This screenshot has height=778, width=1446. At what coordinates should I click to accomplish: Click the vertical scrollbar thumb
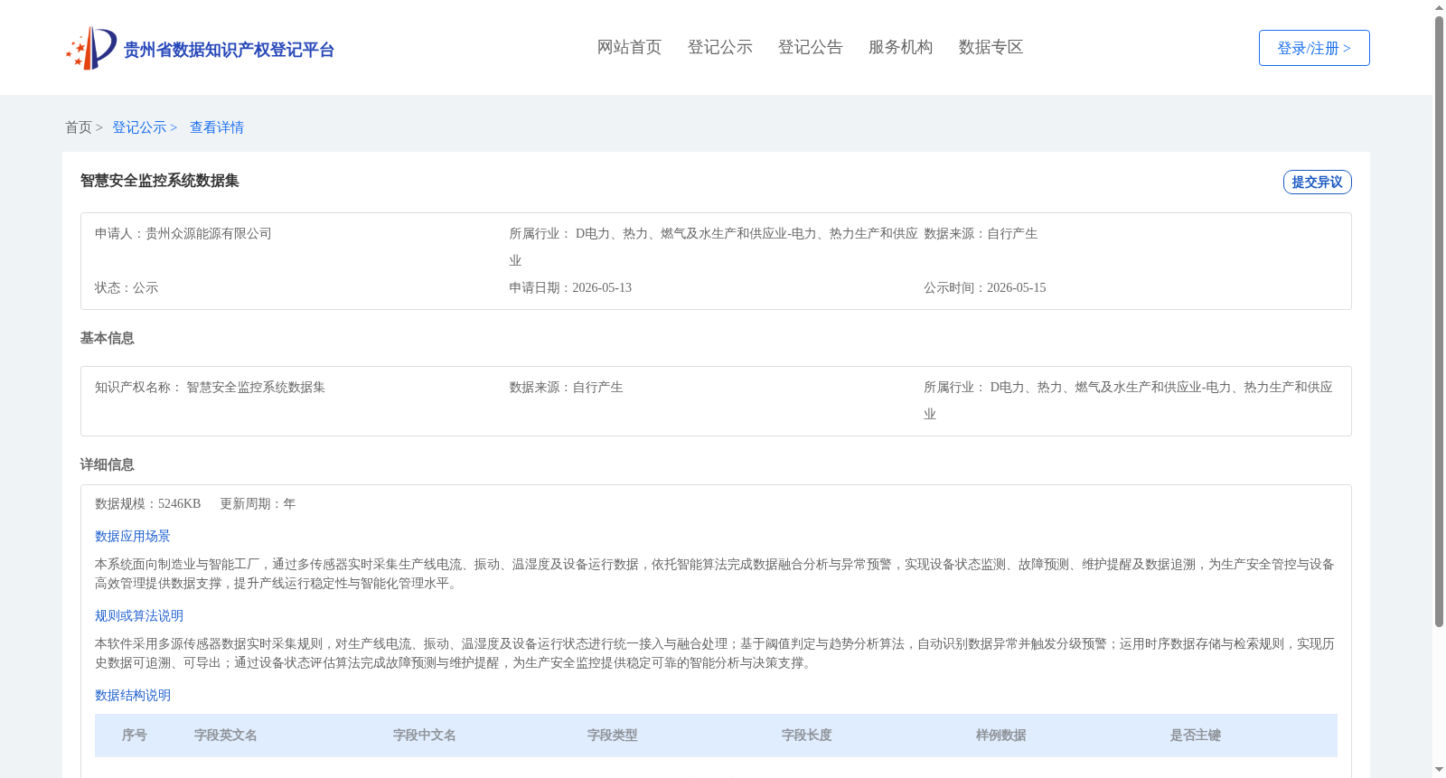tap(1439, 321)
